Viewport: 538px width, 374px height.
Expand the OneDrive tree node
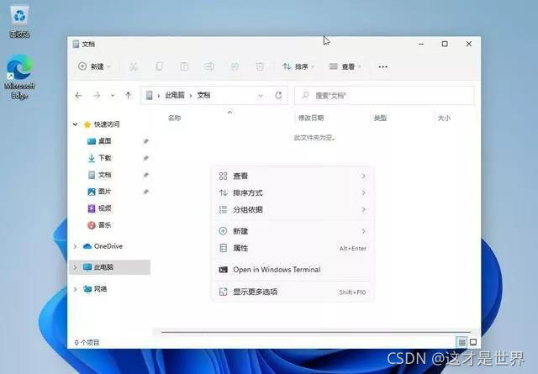pos(75,246)
